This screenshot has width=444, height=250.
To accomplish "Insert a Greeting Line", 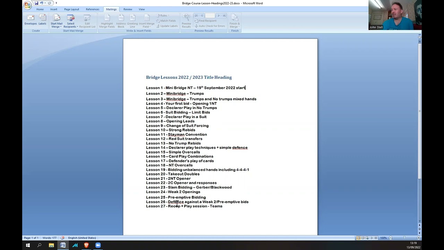I will 133,21.
